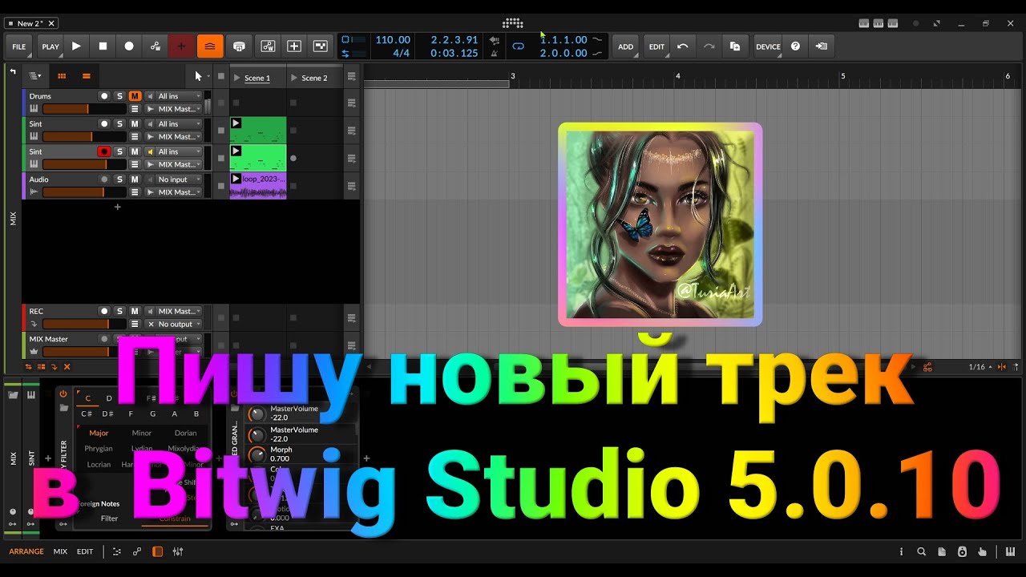
Task: Toggle the metronome icon beside the tempo display
Action: pyautogui.click(x=495, y=53)
